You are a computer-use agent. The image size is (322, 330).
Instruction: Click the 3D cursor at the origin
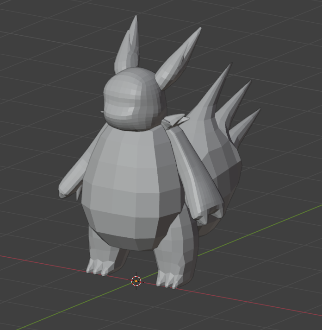(x=136, y=280)
